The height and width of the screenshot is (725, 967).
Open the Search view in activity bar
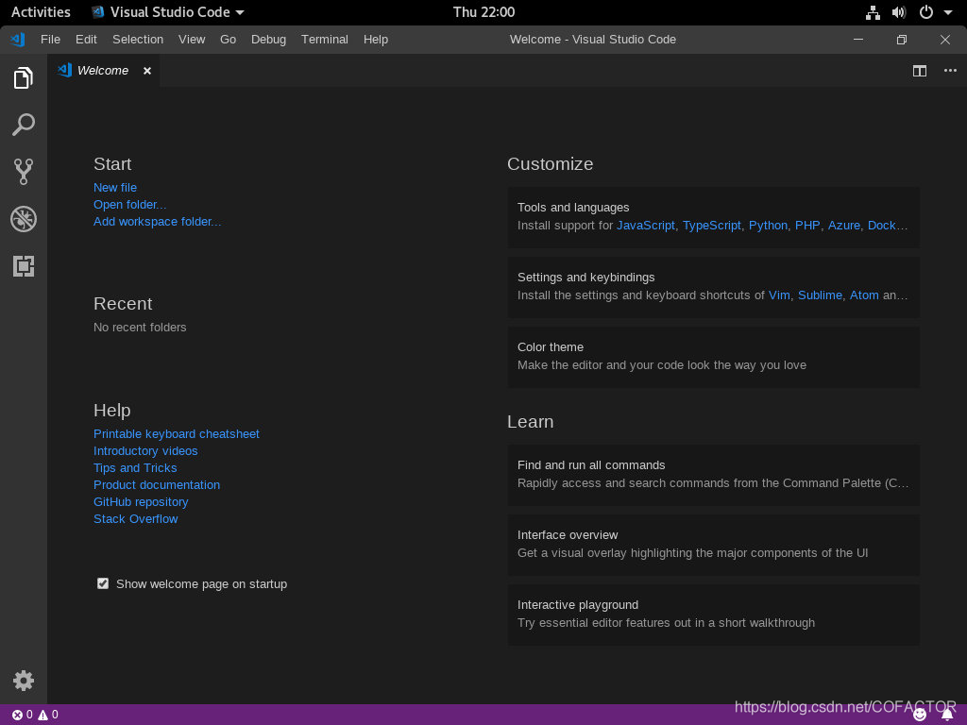click(24, 125)
